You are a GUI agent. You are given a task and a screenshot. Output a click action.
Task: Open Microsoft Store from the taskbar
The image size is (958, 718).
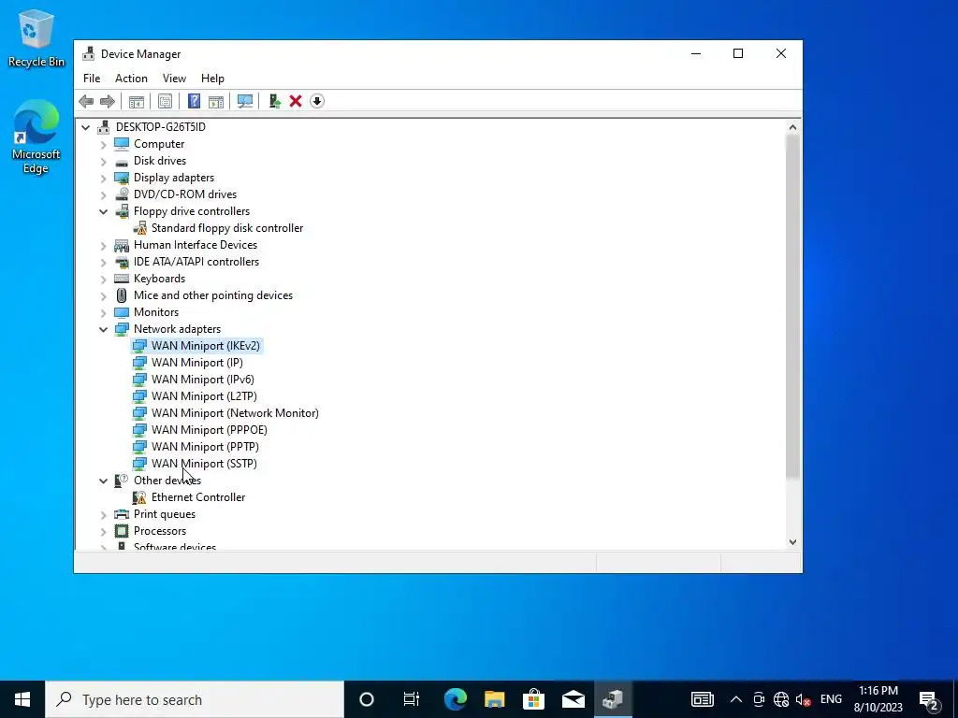[x=533, y=699]
